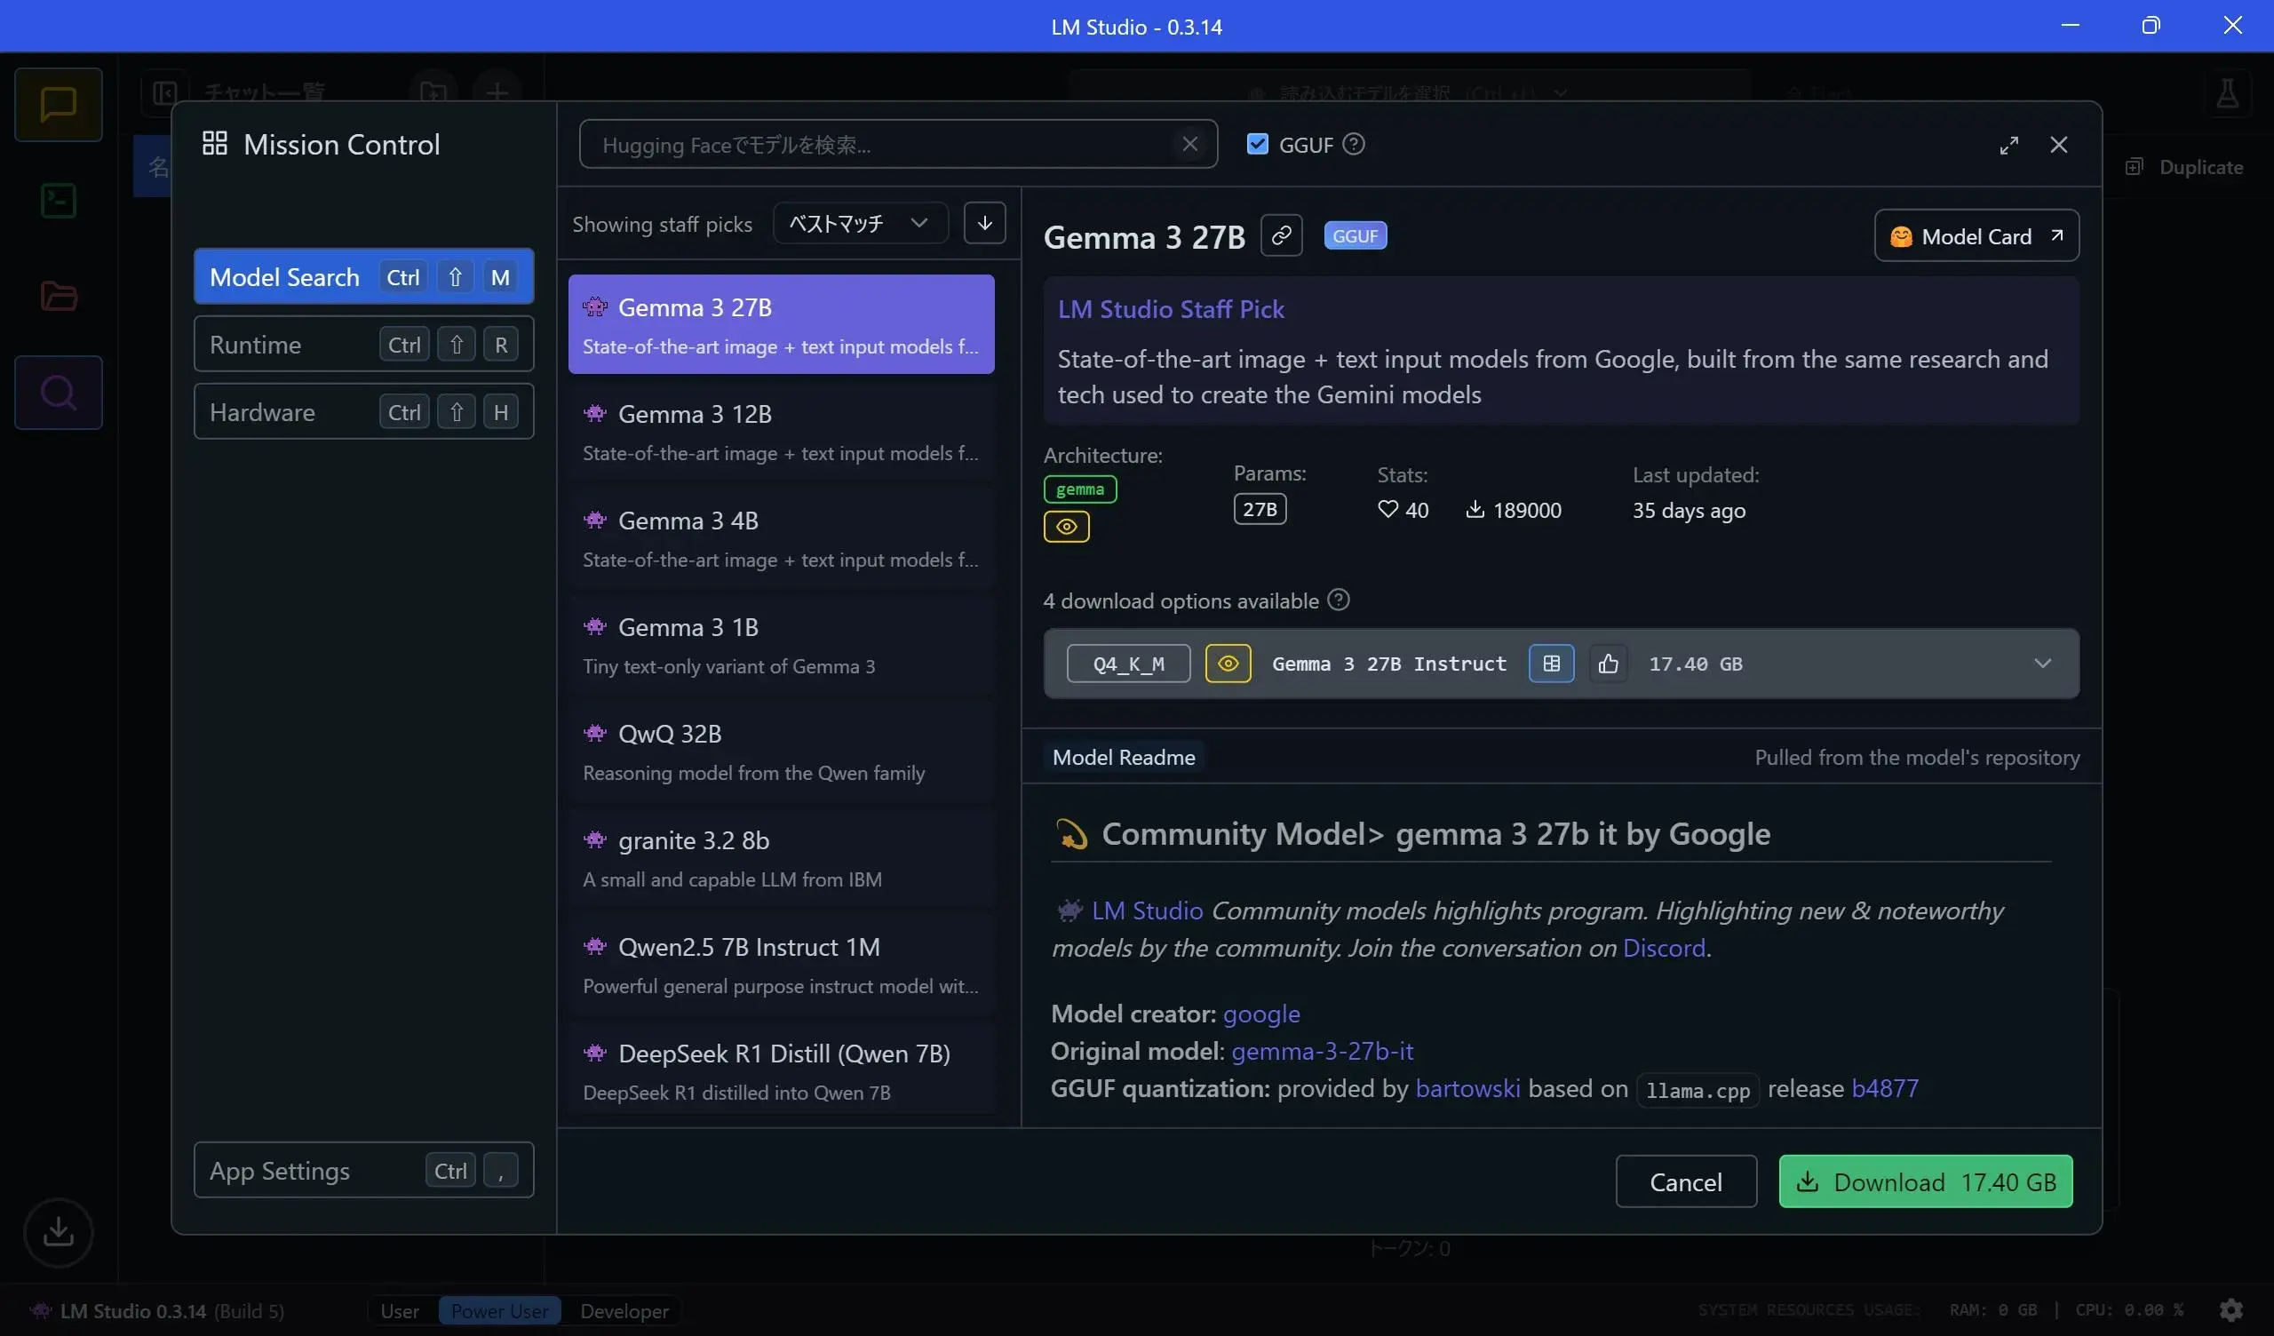Image resolution: width=2274 pixels, height=1336 pixels.
Task: Open the Discover magnifier sidebar icon
Action: 59,393
